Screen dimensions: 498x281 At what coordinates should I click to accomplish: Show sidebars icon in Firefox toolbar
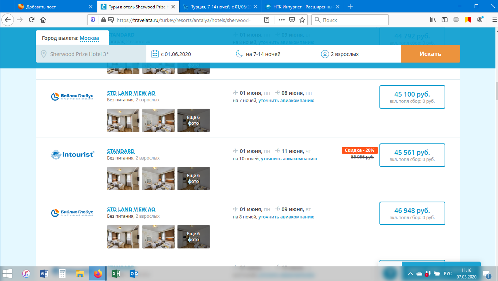[445, 20]
